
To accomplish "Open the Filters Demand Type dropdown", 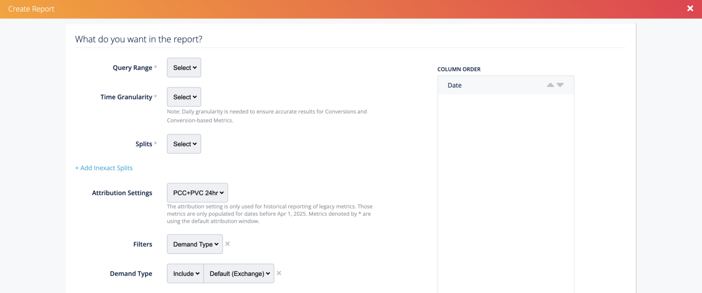I will (x=195, y=244).
